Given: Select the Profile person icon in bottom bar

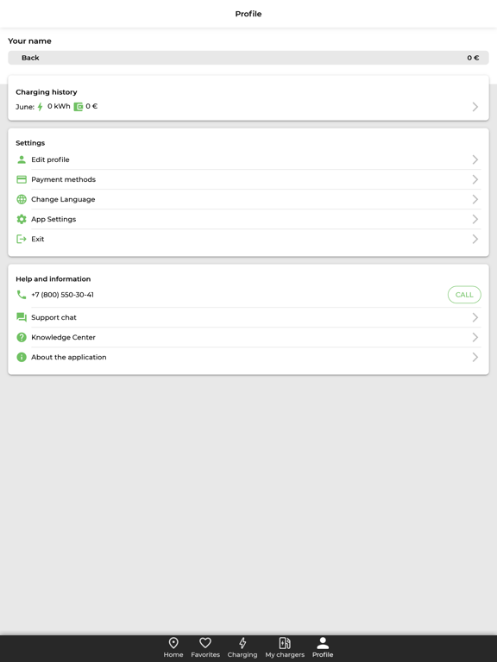Looking at the screenshot, I should (323, 642).
